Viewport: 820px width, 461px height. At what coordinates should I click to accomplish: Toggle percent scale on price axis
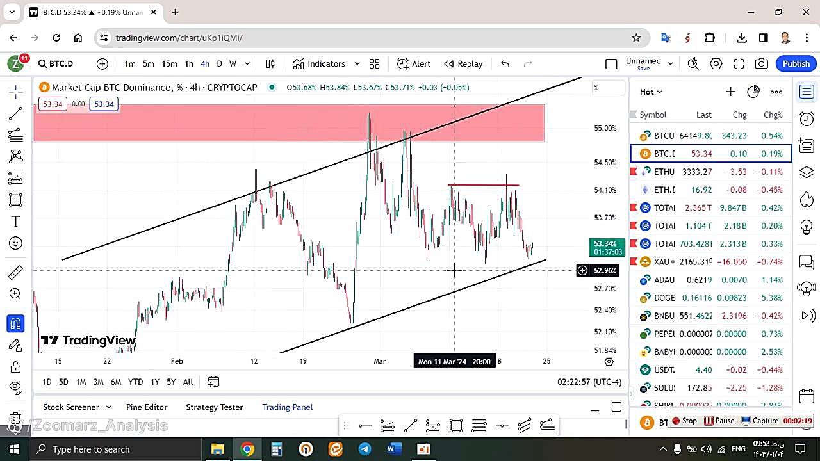click(596, 88)
